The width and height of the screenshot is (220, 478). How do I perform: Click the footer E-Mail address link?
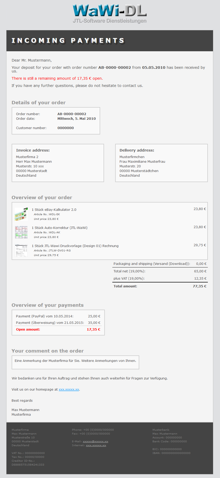click(x=95, y=442)
